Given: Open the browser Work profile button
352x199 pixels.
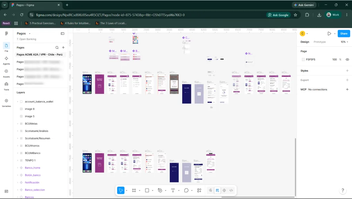Looking at the screenshot, I should point(333,15).
